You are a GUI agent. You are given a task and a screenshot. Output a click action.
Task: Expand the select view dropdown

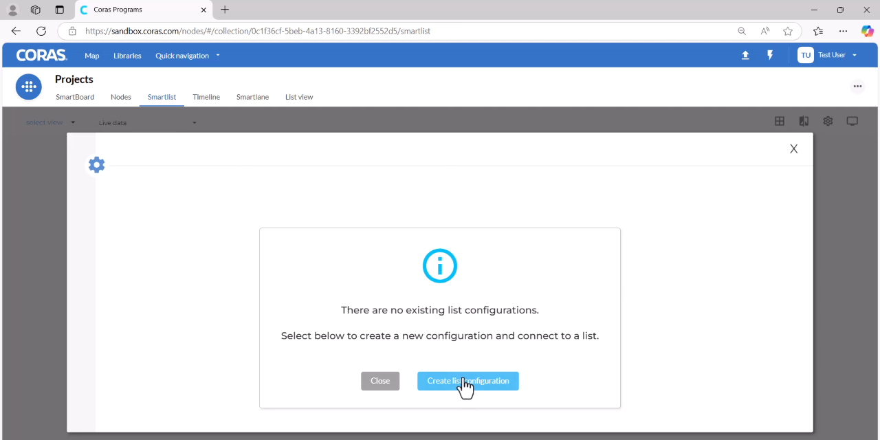(x=50, y=122)
